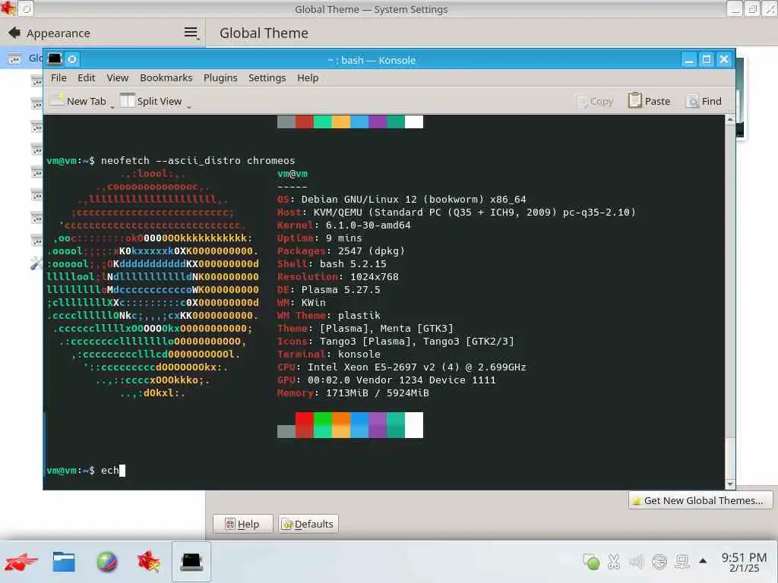This screenshot has height=583, width=778.
Task: Click the red swatch in bottom neofetch palette
Action: [x=304, y=425]
